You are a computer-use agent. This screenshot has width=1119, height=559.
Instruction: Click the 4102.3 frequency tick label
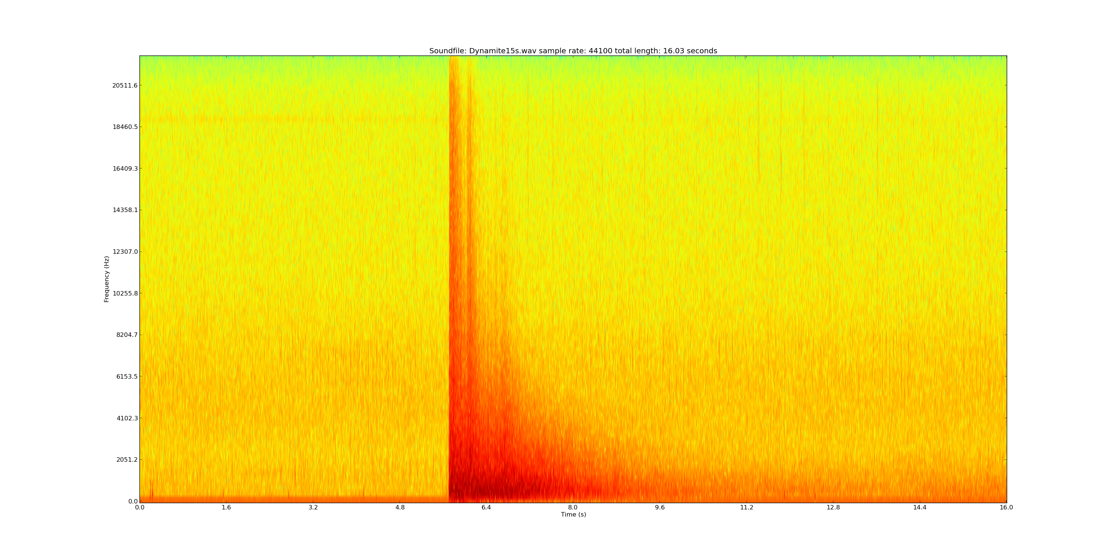pos(126,418)
